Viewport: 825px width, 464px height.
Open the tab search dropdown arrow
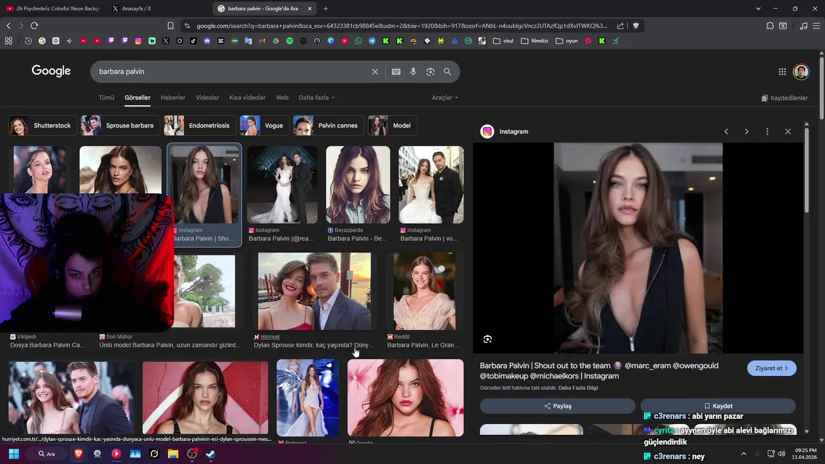click(x=758, y=8)
